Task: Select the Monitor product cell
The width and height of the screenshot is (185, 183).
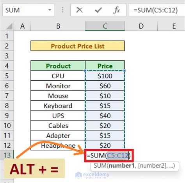Action: (x=58, y=86)
